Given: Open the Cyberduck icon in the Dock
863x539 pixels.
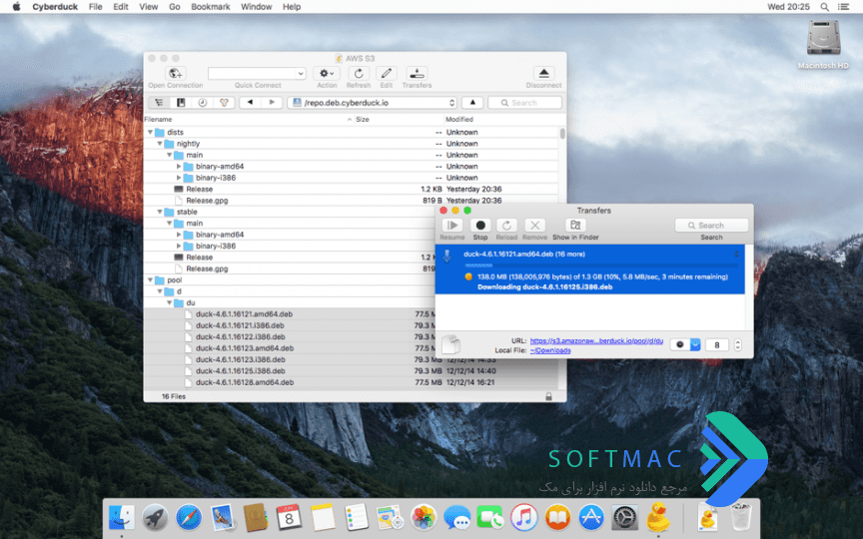Looking at the screenshot, I should pyautogui.click(x=659, y=517).
